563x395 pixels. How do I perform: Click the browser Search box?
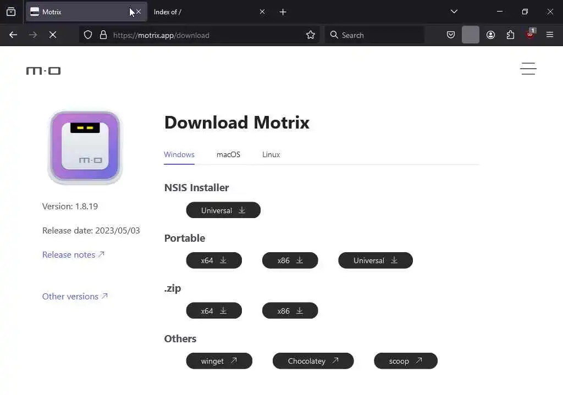[x=374, y=35]
